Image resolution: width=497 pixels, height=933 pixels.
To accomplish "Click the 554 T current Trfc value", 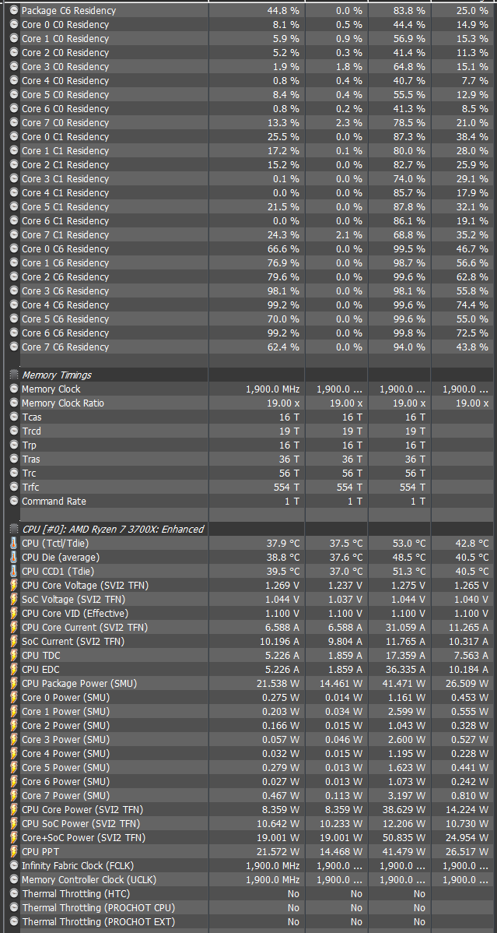I will click(x=285, y=488).
